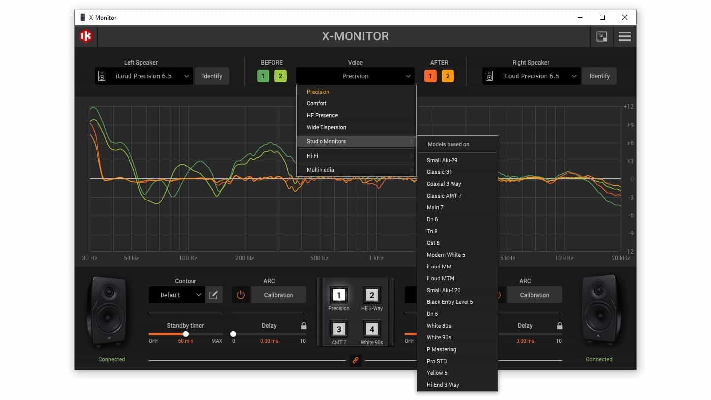
Task: Expand the Hi-Fi submenu
Action: pos(356,156)
